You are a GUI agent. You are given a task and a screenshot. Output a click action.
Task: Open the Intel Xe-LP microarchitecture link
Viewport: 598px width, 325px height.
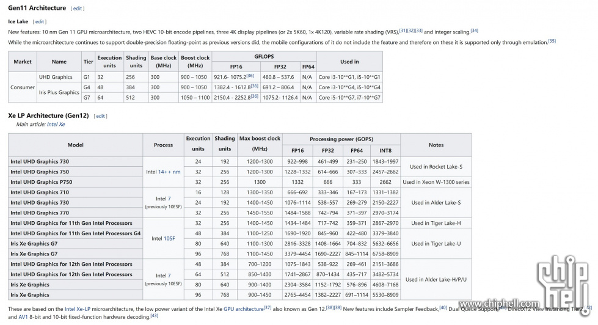click(x=78, y=309)
